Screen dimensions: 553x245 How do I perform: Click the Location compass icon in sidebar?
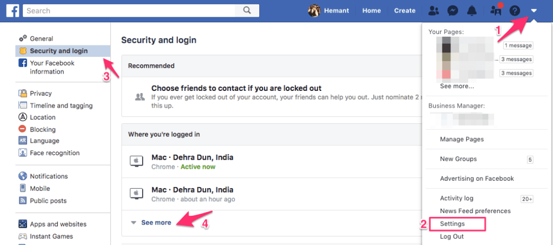[23, 117]
